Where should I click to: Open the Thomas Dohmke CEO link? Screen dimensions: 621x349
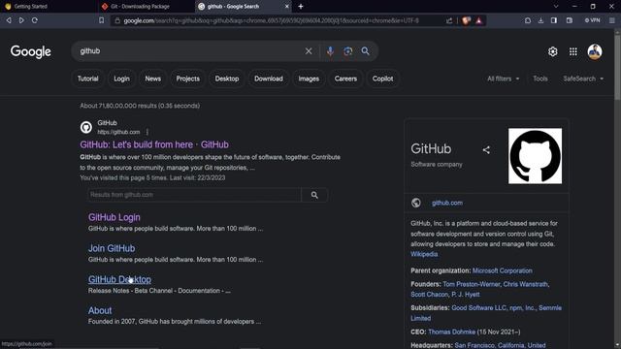click(451, 332)
